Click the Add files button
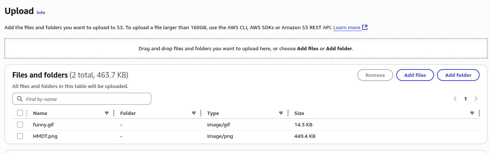Image resolution: width=490 pixels, height=153 pixels. pyautogui.click(x=415, y=75)
